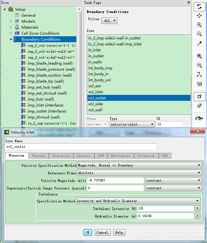Click the fit to window icon

coord(199,56)
